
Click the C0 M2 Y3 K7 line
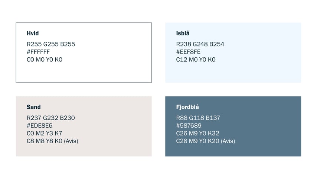pyautogui.click(x=45, y=133)
